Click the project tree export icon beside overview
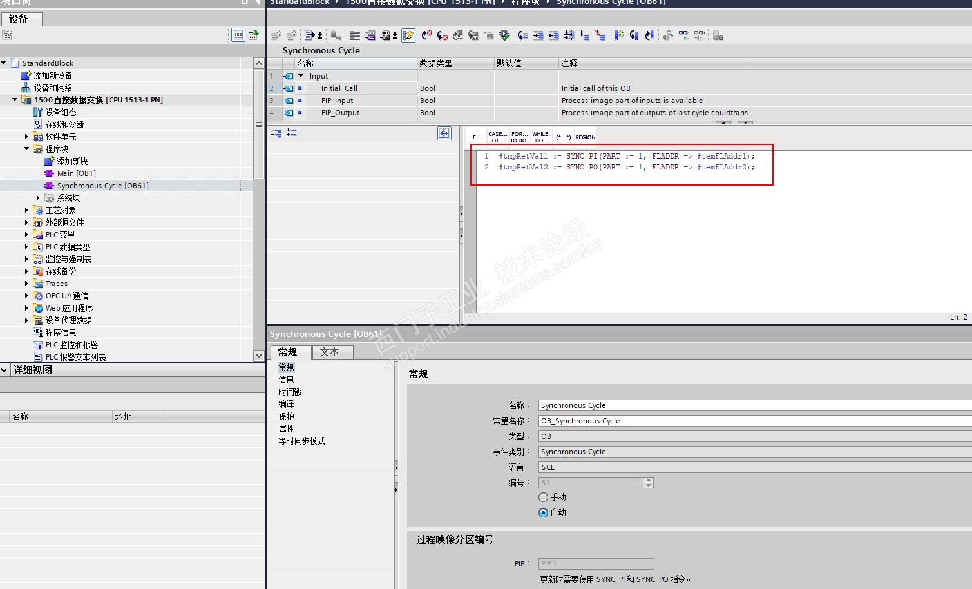This screenshot has height=589, width=972. [x=254, y=35]
